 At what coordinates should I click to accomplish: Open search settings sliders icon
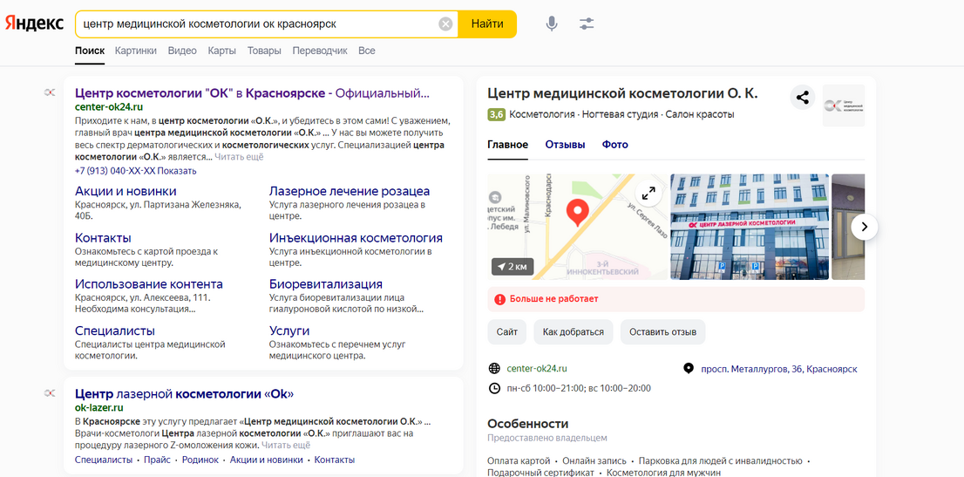point(587,24)
